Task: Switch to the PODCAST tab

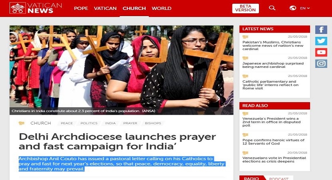Action: pyautogui.click(x=278, y=178)
